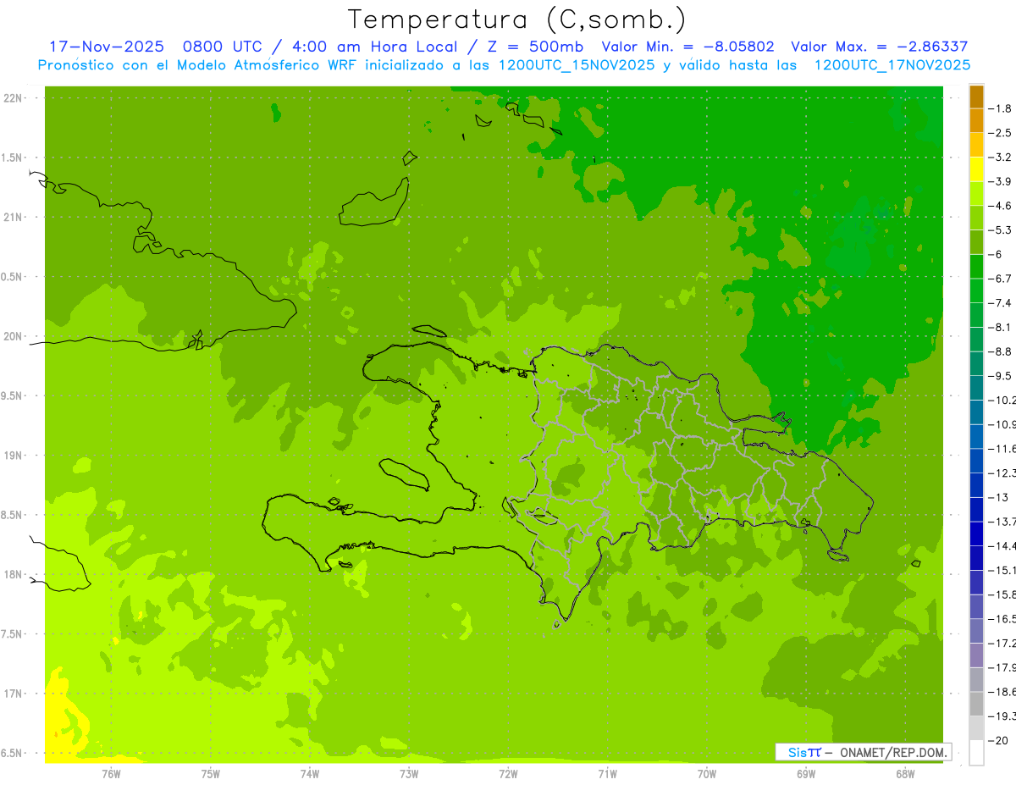Click the "-1.8" colorbar value
This screenshot has height=785, width=1016.
tap(1002, 108)
